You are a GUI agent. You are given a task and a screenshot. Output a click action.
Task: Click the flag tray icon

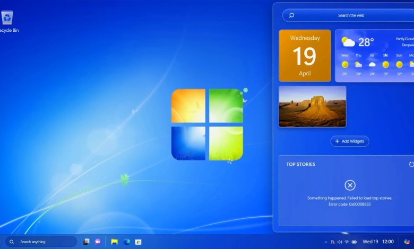click(333, 242)
